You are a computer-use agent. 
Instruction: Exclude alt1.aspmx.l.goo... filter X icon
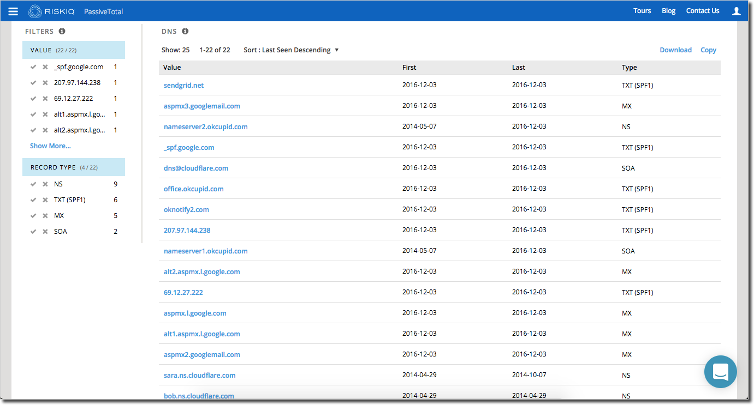45,114
